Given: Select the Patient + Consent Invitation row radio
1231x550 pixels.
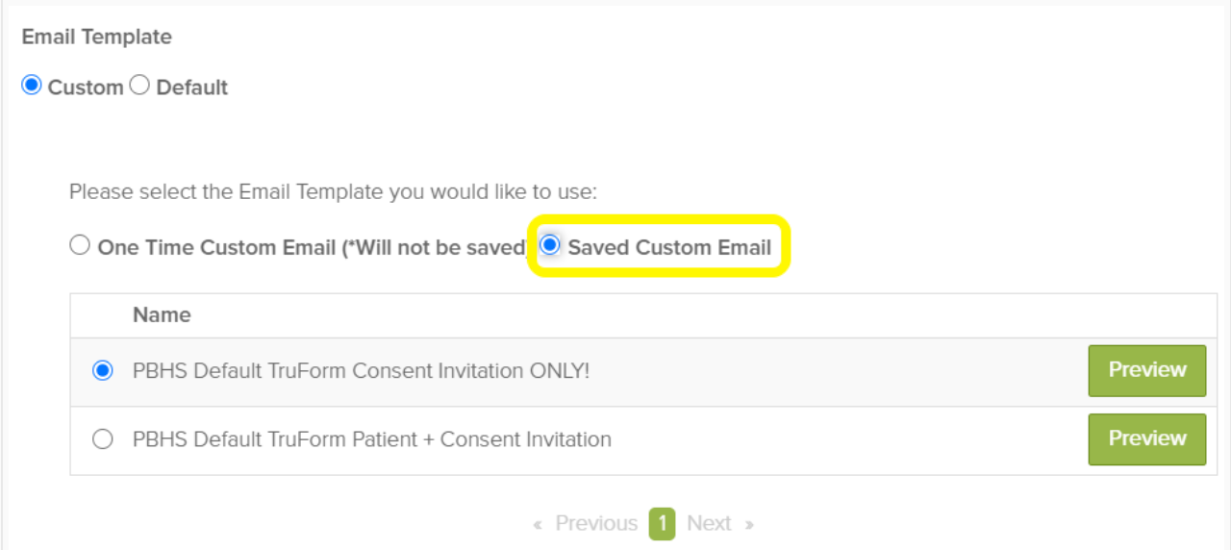Looking at the screenshot, I should [102, 439].
